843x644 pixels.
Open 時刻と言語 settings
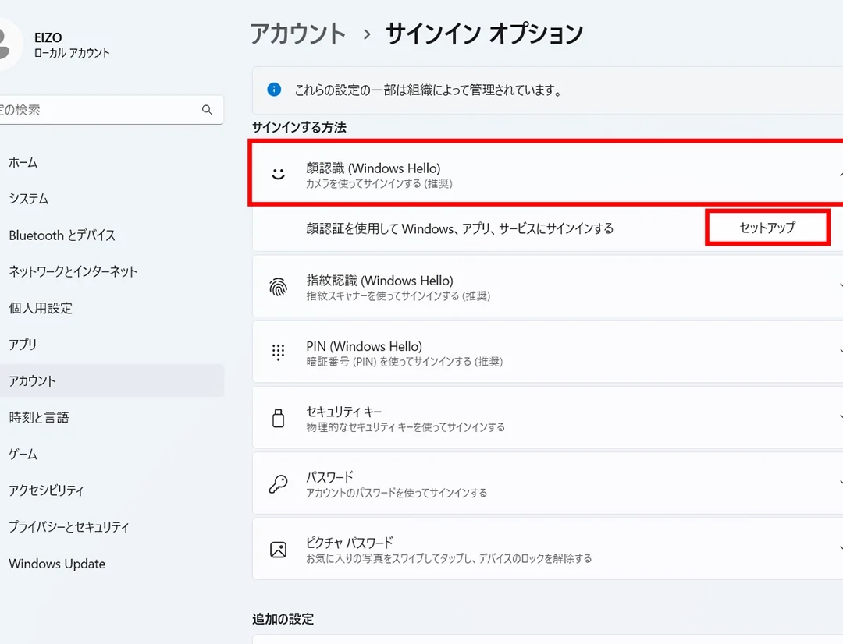pyautogui.click(x=40, y=417)
